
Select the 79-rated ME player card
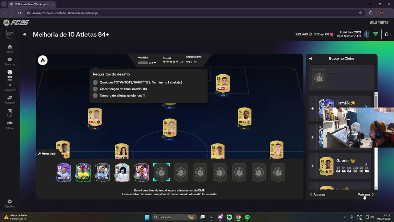pos(95,117)
